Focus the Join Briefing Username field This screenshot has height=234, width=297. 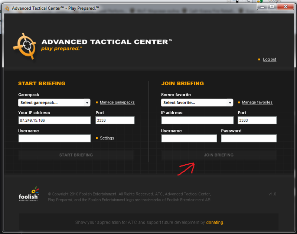click(x=189, y=138)
